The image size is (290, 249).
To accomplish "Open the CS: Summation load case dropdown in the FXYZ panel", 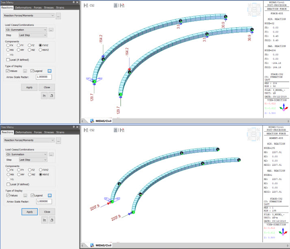I will pos(26,30).
